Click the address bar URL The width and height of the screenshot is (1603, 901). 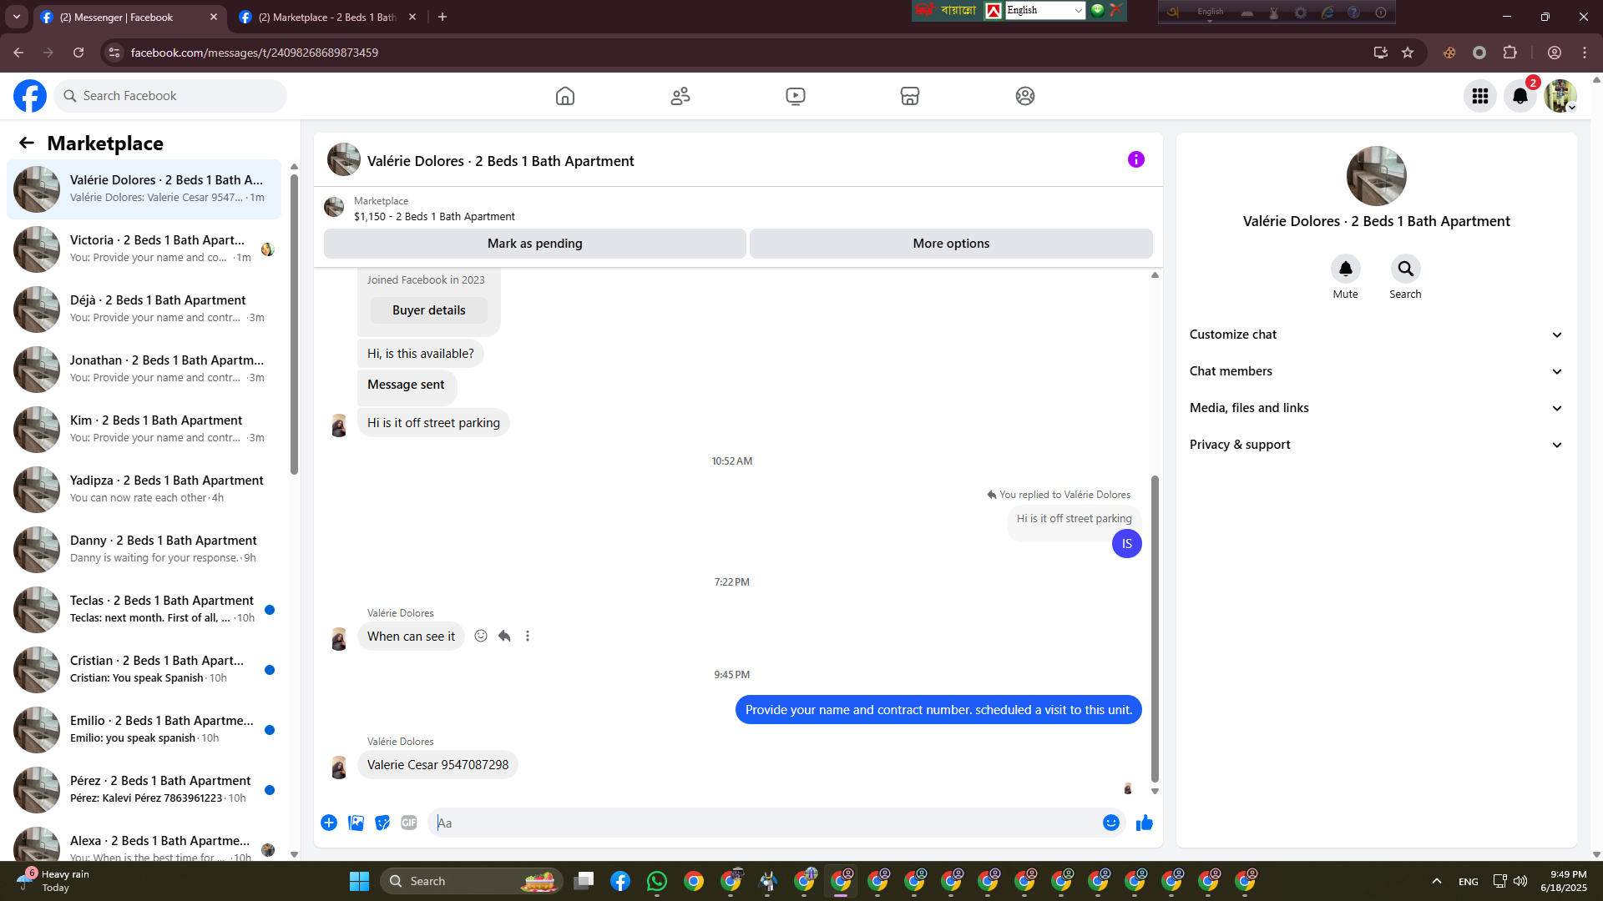coord(255,53)
